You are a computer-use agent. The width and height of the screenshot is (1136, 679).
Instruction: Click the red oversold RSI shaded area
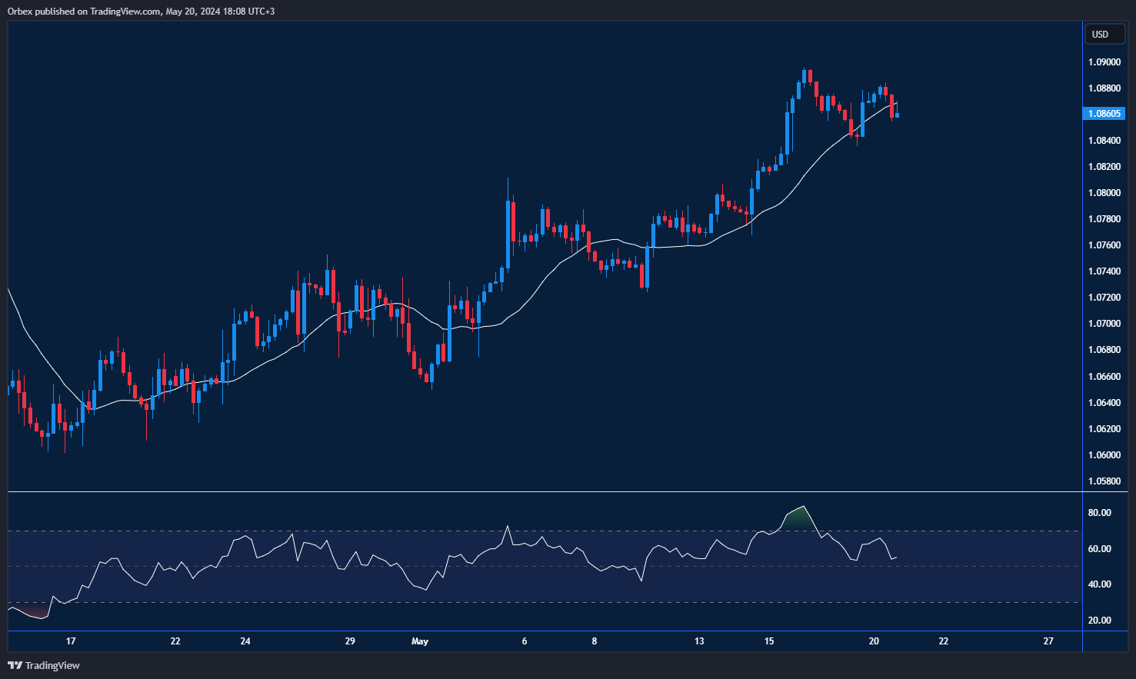(32, 612)
